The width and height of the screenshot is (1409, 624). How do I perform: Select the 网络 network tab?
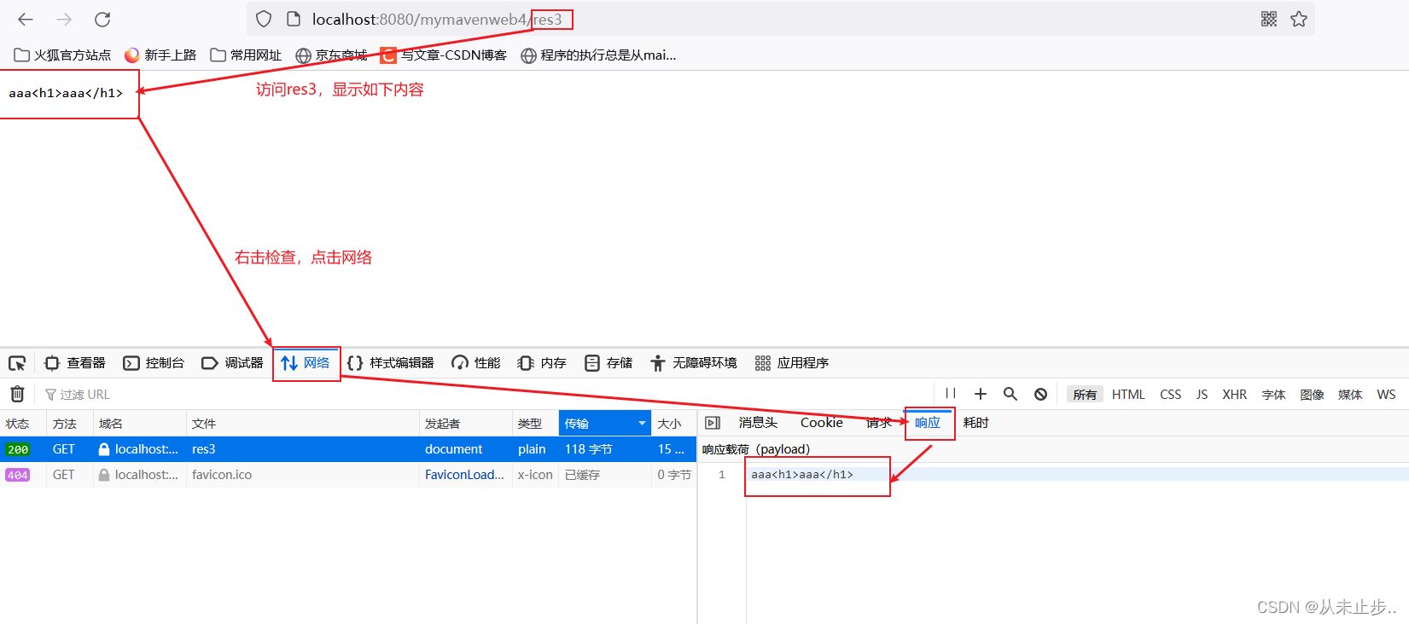click(x=306, y=363)
